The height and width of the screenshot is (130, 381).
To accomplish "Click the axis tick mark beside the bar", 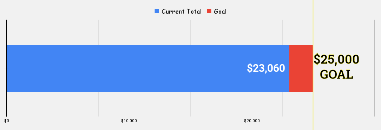I will 6,68.
